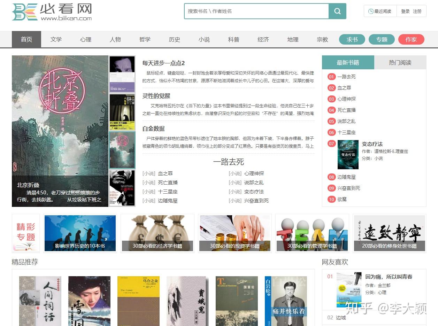Open 最近阅读 recent reading
This screenshot has width=438, height=326.
380,11
